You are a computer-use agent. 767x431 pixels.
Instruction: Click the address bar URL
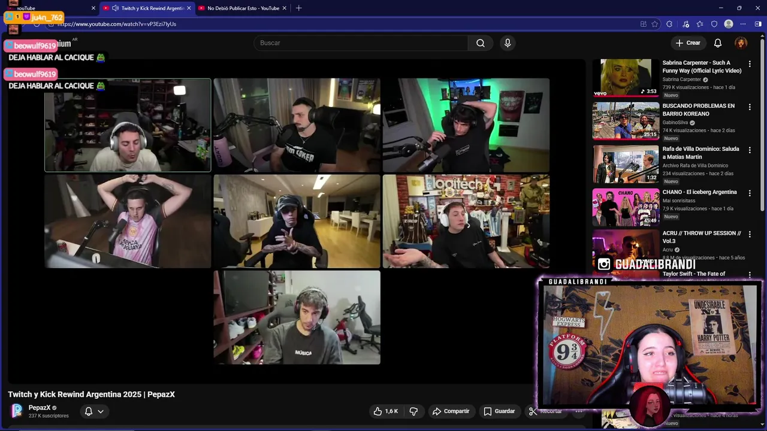click(117, 24)
